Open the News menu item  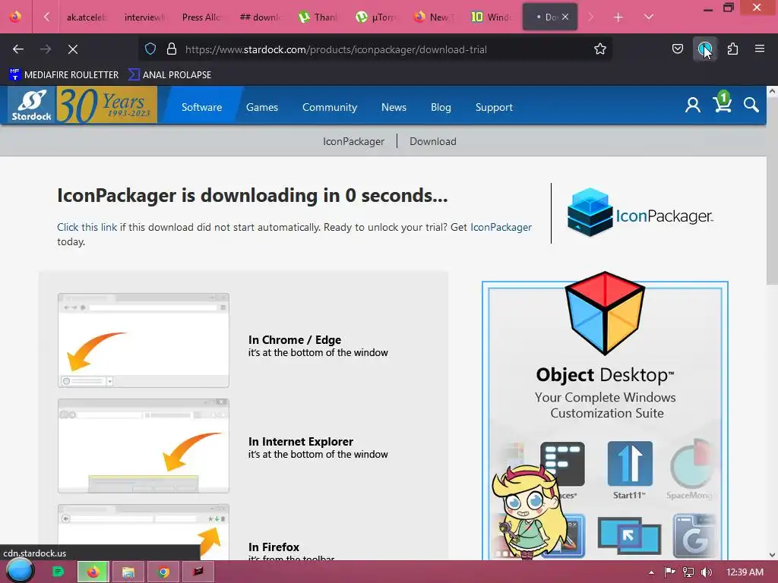pyautogui.click(x=394, y=107)
